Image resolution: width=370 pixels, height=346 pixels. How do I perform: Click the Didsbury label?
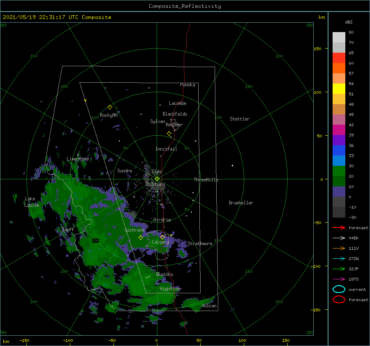pyautogui.click(x=155, y=184)
